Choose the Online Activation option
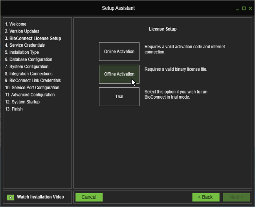 119,51
